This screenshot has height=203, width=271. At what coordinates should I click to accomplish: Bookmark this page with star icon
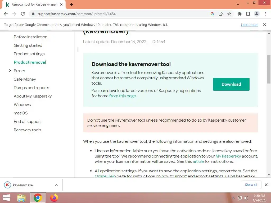pos(229,14)
